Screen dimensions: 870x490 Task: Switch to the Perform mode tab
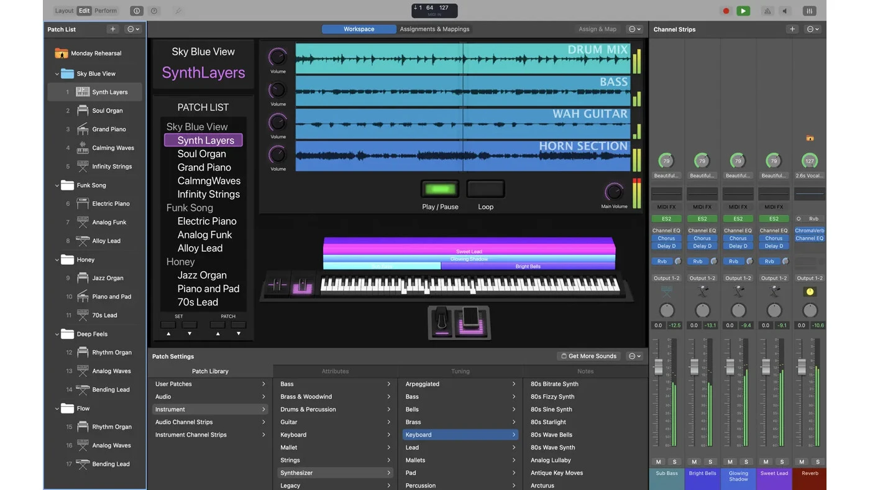[x=106, y=11]
